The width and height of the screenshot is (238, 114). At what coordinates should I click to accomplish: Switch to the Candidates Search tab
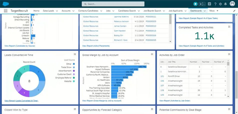(x=127, y=11)
